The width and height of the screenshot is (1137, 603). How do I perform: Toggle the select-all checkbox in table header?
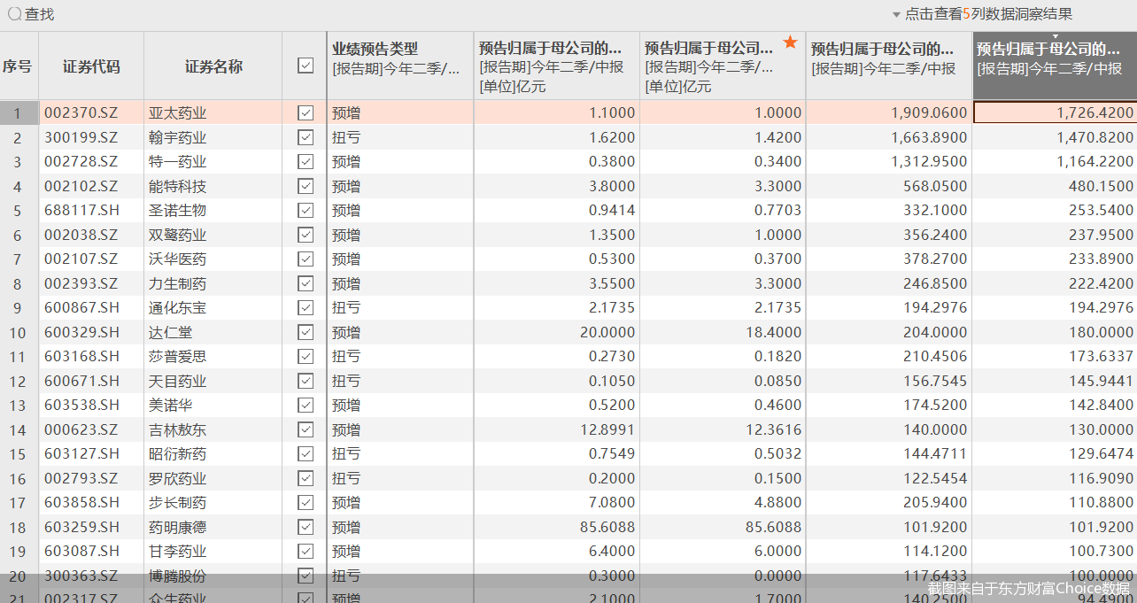[306, 66]
